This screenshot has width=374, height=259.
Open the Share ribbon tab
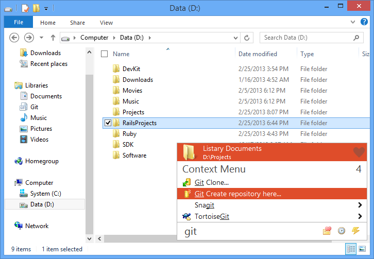tap(77, 23)
